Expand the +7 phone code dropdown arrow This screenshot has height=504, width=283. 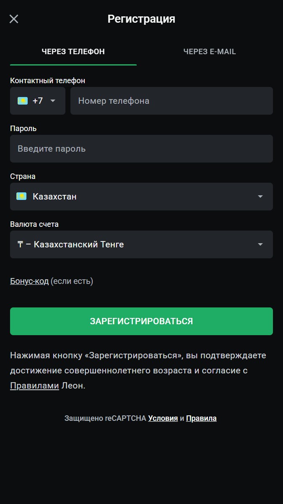53,101
